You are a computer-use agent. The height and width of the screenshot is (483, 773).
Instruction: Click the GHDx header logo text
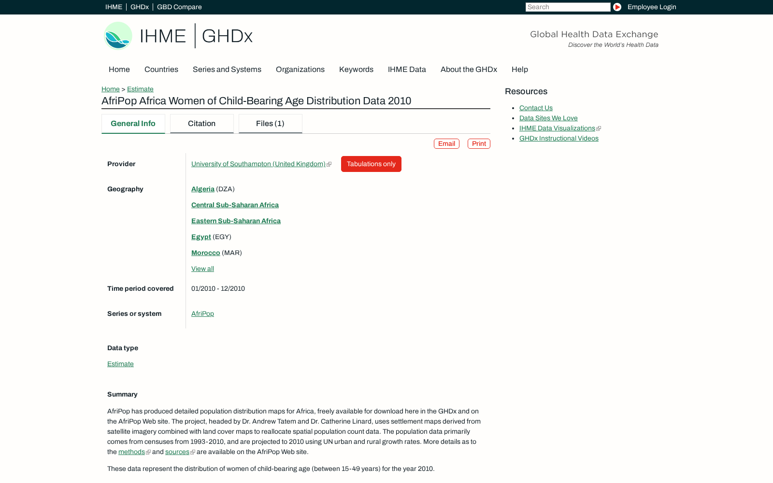pyautogui.click(x=227, y=36)
